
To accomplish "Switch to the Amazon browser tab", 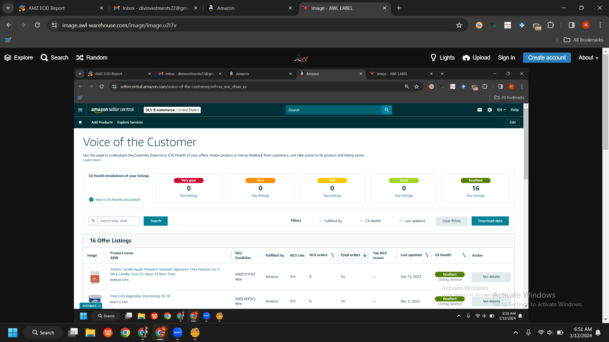I will tap(250, 8).
